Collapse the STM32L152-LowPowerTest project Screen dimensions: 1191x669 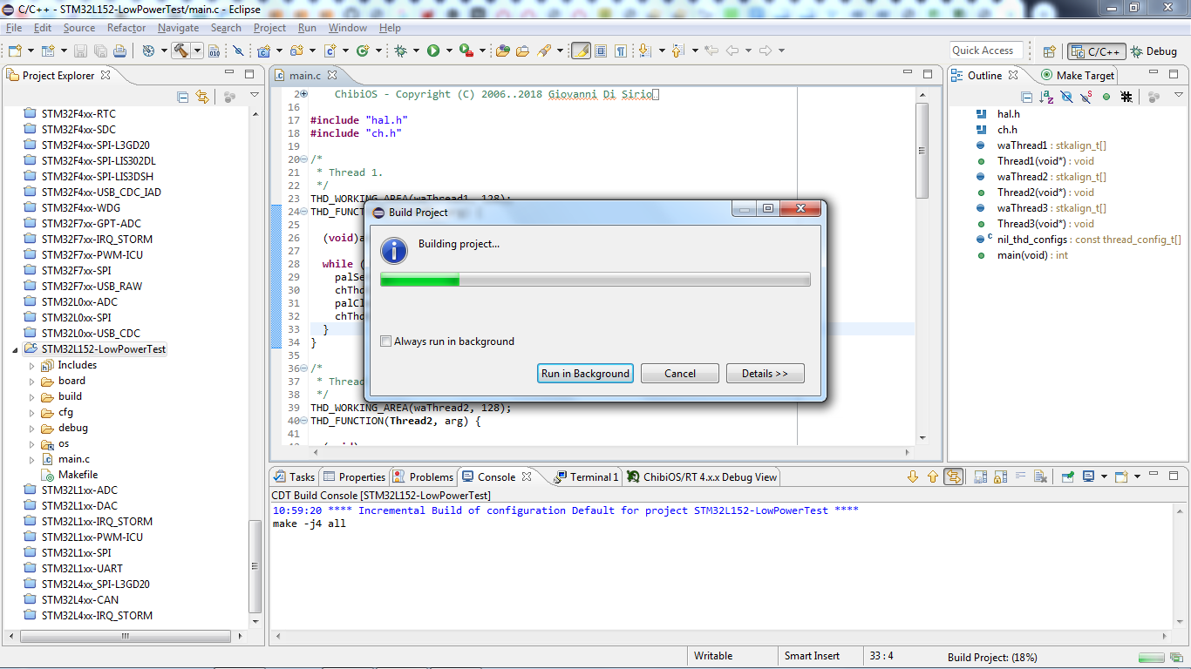(14, 349)
